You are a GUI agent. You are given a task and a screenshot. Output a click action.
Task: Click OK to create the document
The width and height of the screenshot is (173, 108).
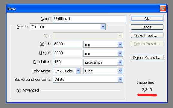point(147,19)
